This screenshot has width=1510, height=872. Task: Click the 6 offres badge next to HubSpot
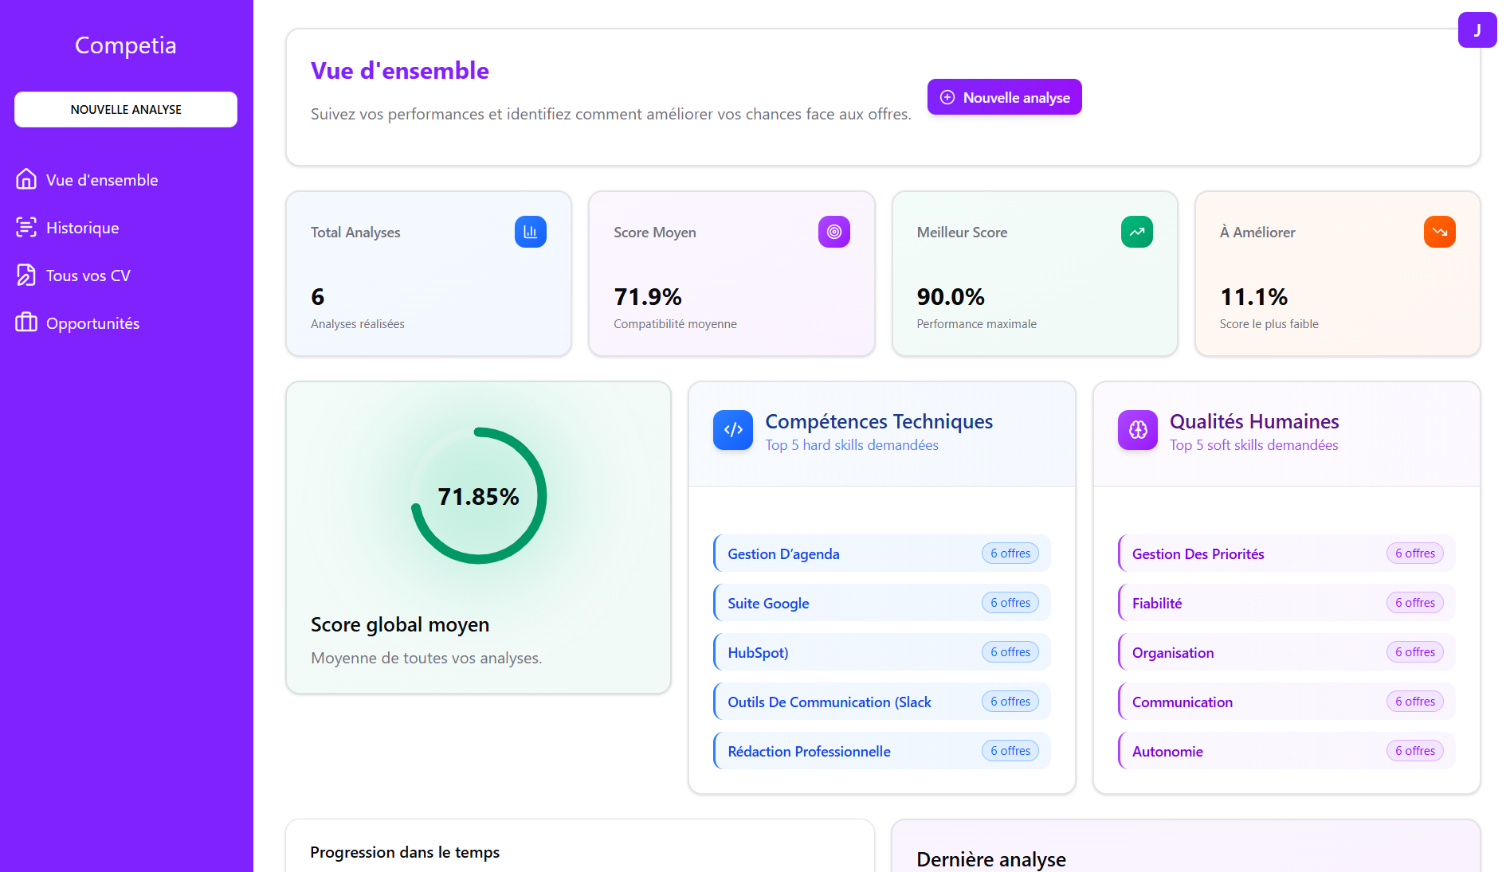point(1010,652)
